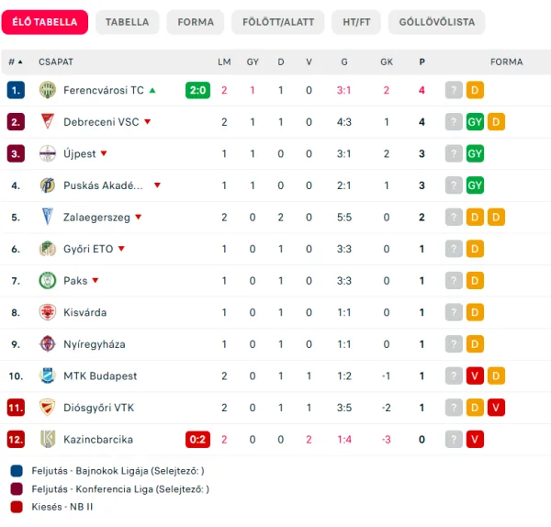Click the green GY form badge for Újpest

click(x=475, y=153)
